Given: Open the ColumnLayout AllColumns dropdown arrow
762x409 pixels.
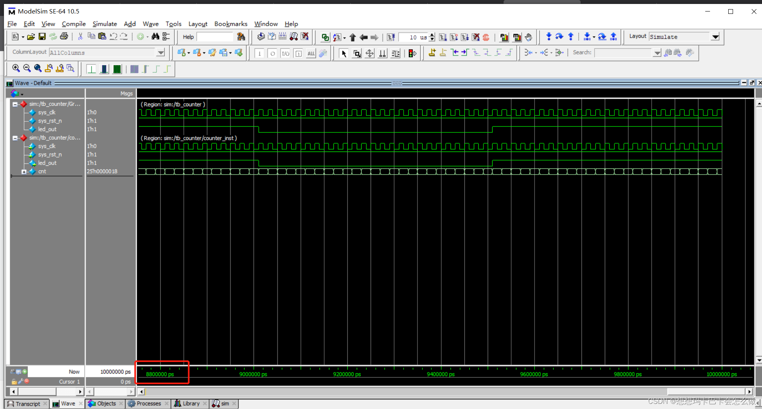Looking at the screenshot, I should (x=160, y=52).
